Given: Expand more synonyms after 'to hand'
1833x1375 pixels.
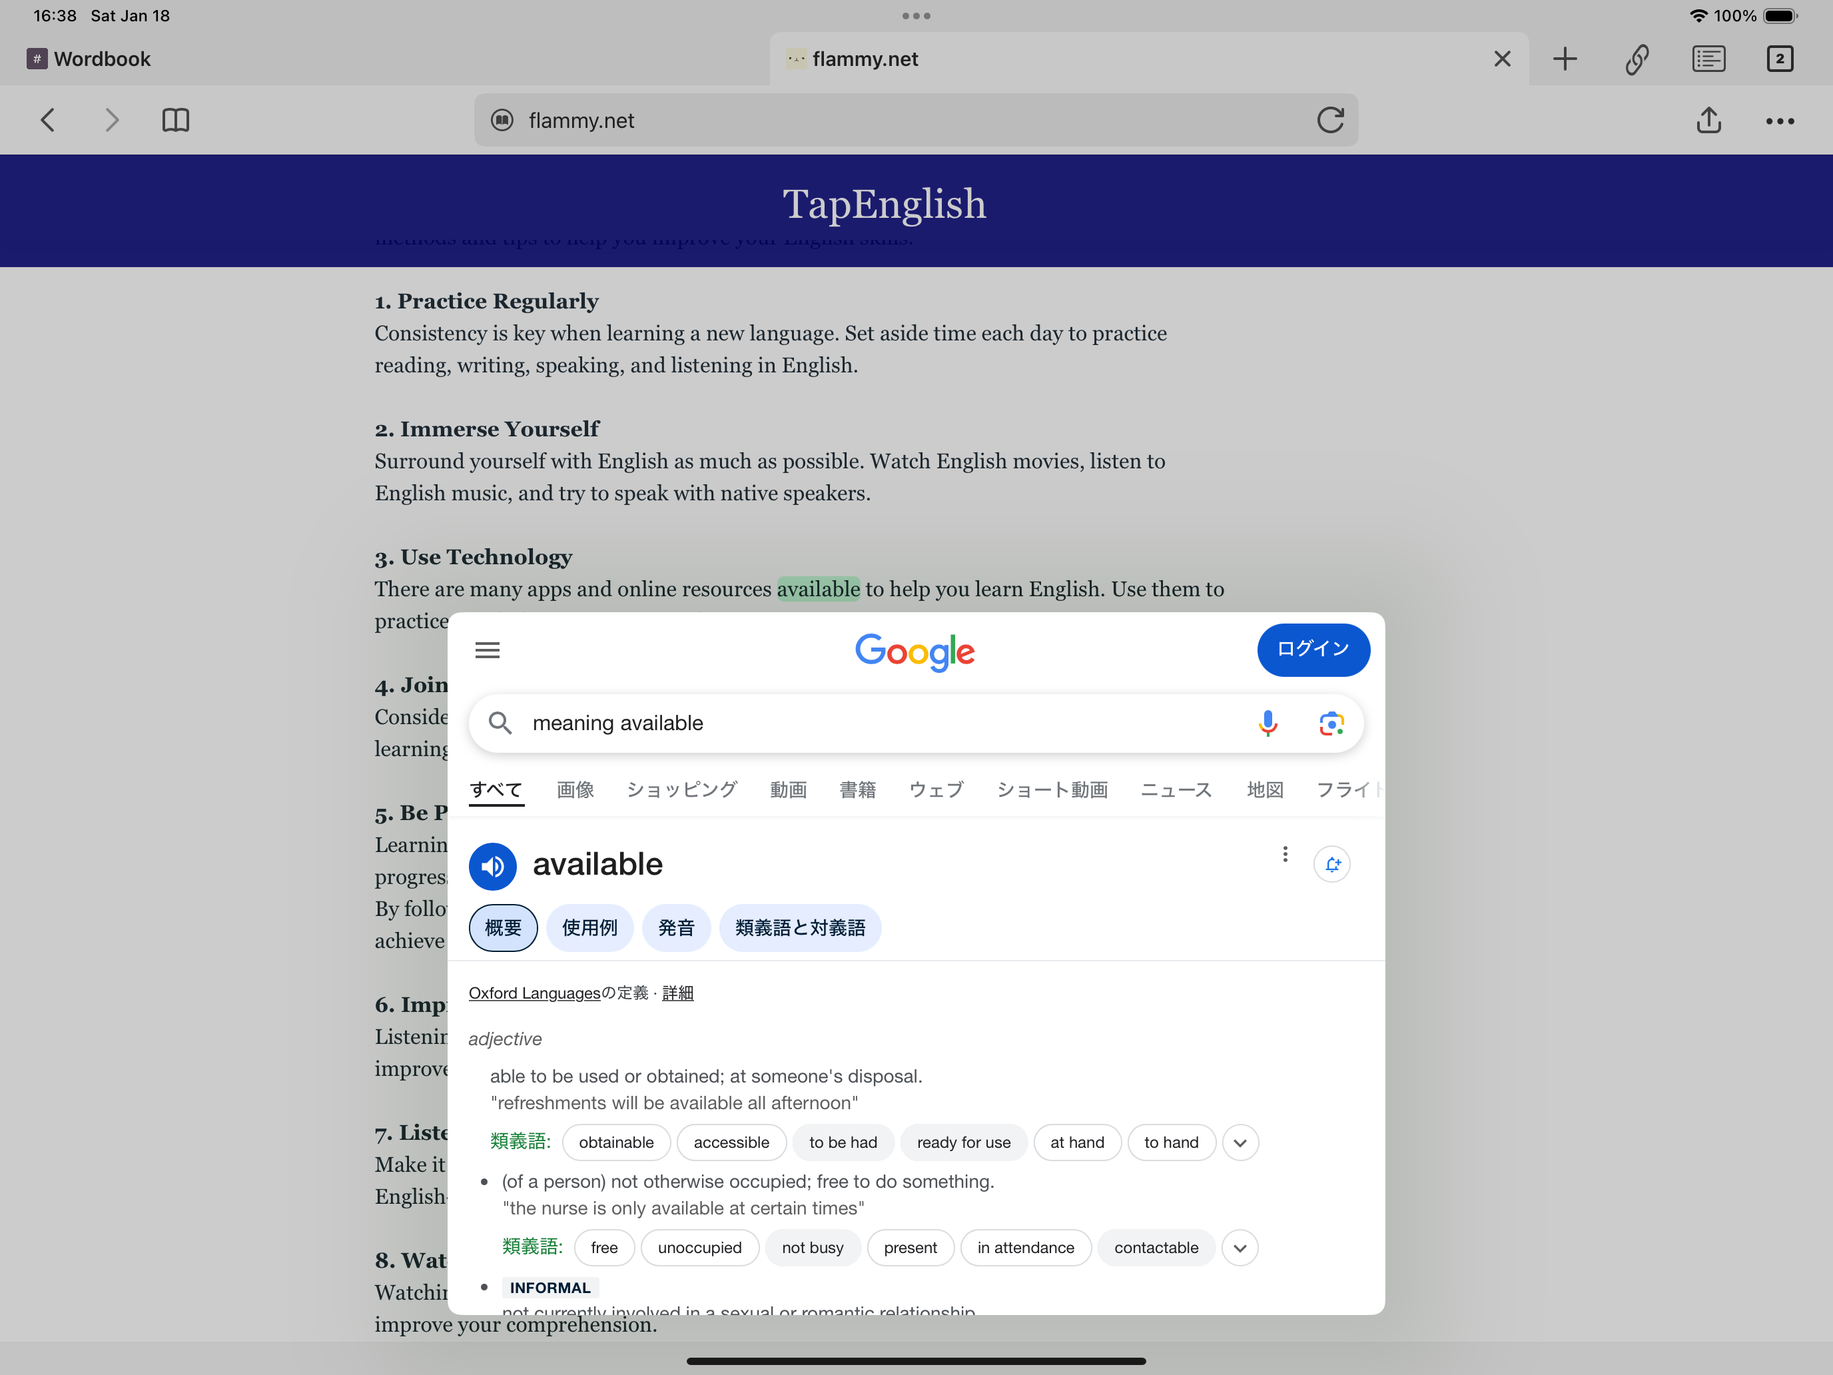Looking at the screenshot, I should pyautogui.click(x=1240, y=1143).
